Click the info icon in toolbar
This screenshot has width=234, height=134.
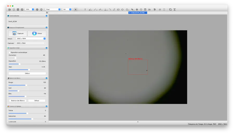[x=41, y=9]
